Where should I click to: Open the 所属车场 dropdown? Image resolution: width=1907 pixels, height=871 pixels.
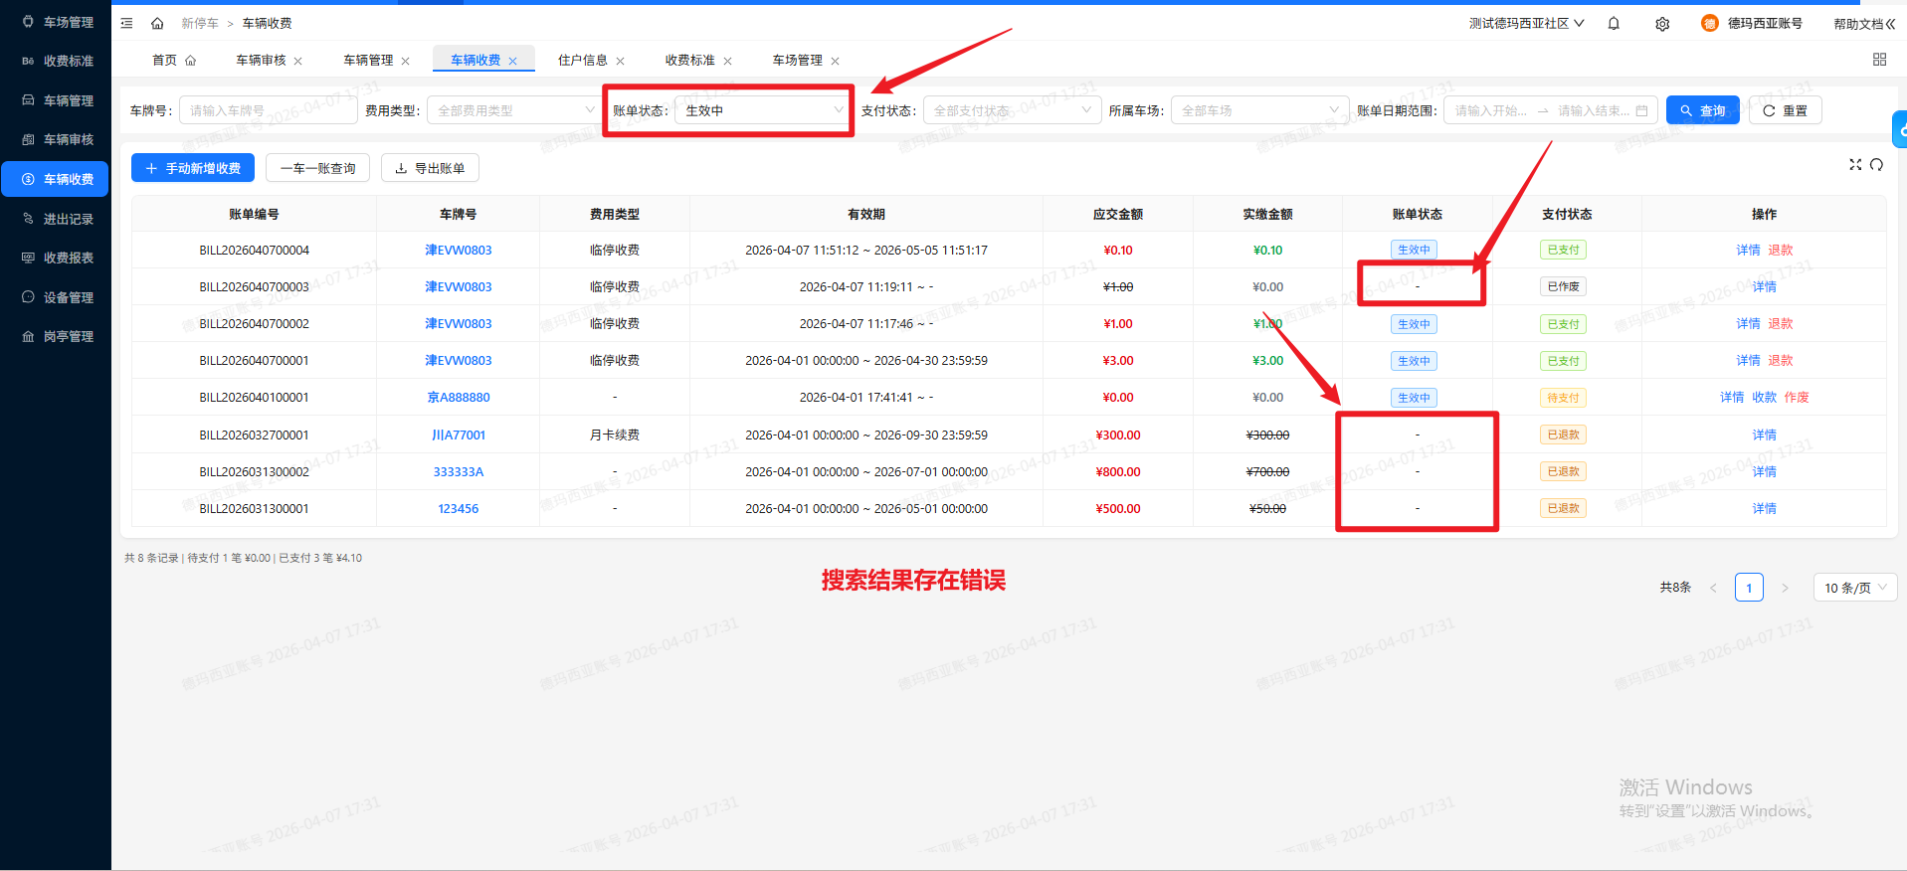1258,110
